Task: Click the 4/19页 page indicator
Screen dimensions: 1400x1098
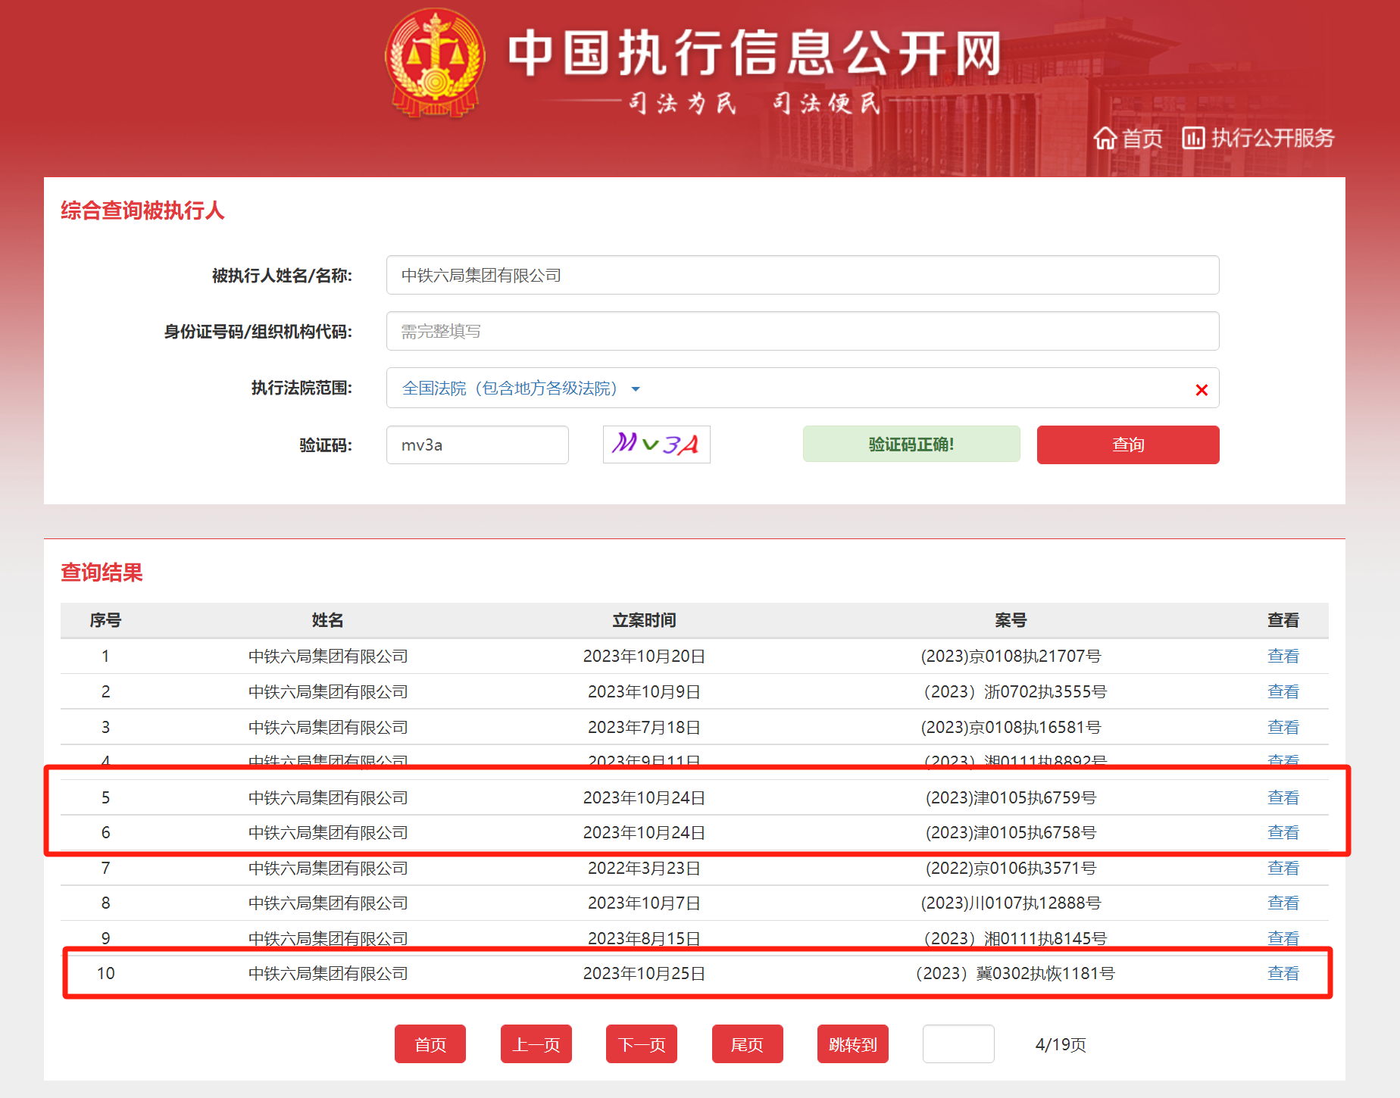Action: tap(1061, 1044)
